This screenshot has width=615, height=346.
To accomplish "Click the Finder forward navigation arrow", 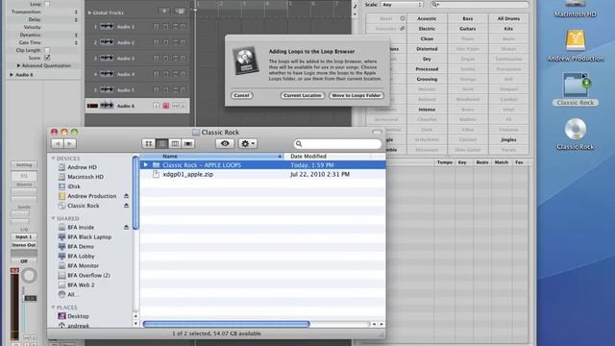I will point(70,143).
